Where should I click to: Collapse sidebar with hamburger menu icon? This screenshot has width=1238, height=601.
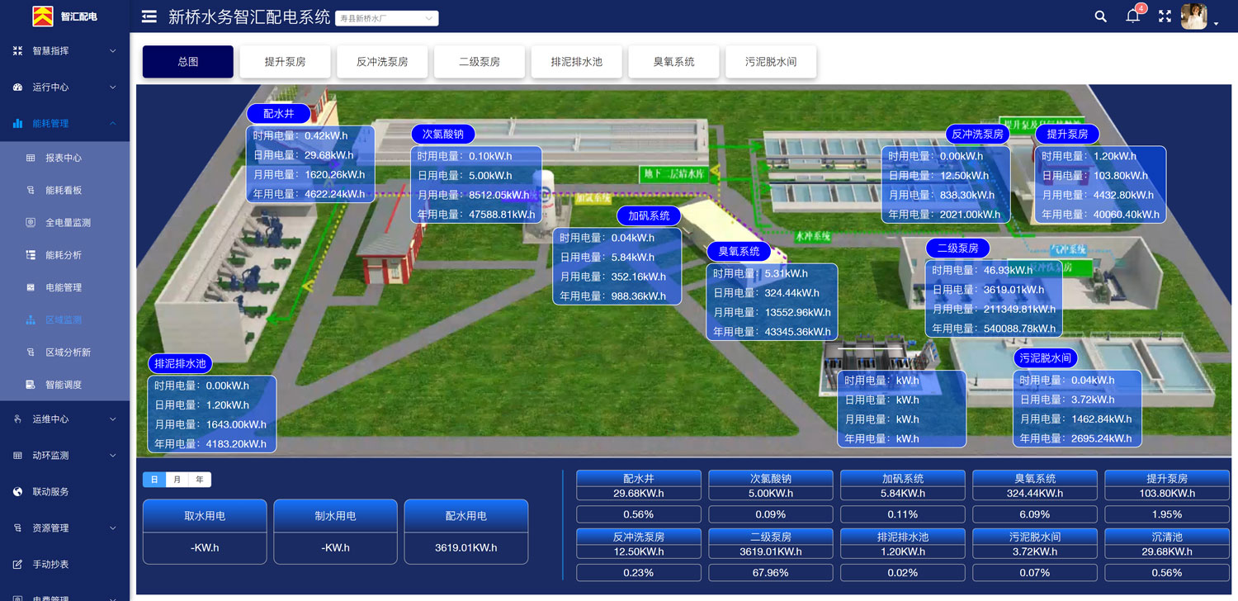[149, 17]
